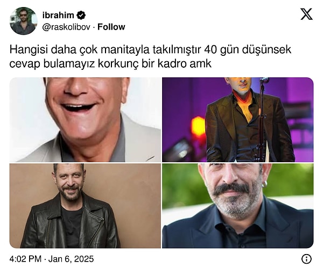Open the laughing man in white blazer photo
This screenshot has width=323, height=275.
(x=85, y=120)
